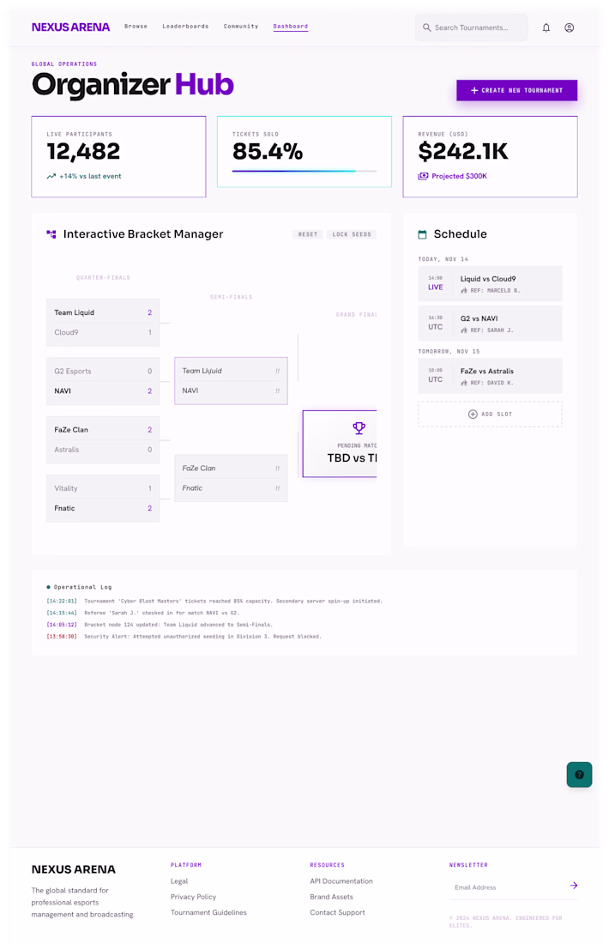Open the Browse nav item

pos(136,27)
